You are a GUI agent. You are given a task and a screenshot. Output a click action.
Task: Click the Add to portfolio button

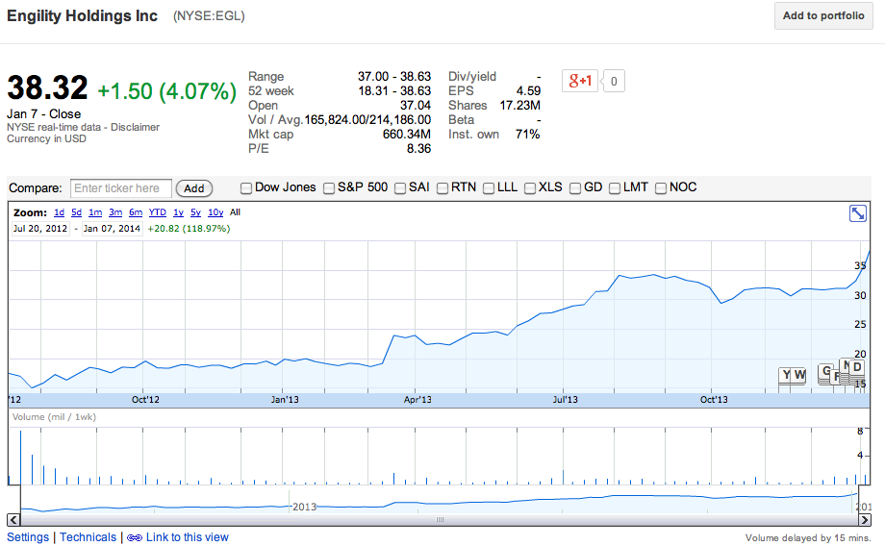tap(823, 15)
